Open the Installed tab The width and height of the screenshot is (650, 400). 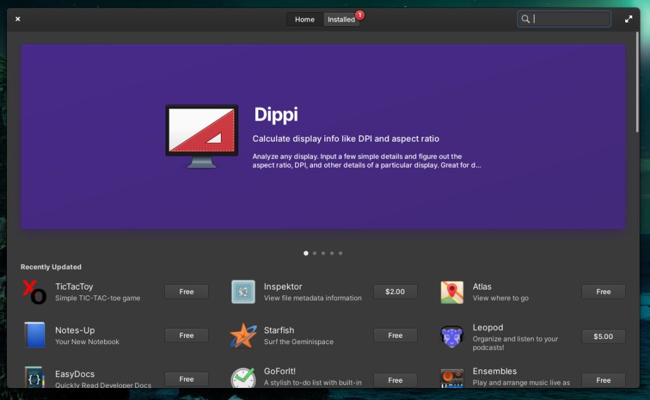point(341,20)
